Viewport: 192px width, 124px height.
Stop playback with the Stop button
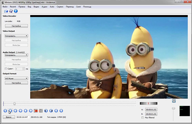10,111
